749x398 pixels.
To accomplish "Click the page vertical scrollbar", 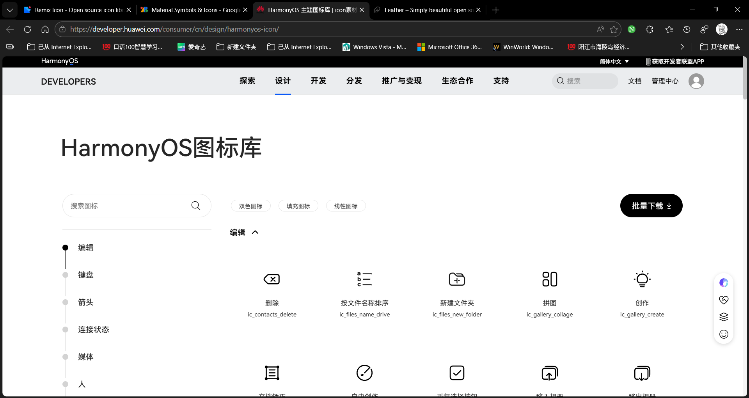I will 745,78.
